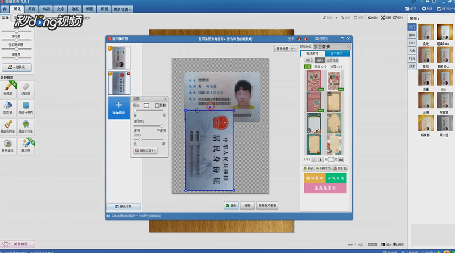Open the 杂志背景 category dropdown
Viewport: 455px width, 253px height.
point(332,46)
